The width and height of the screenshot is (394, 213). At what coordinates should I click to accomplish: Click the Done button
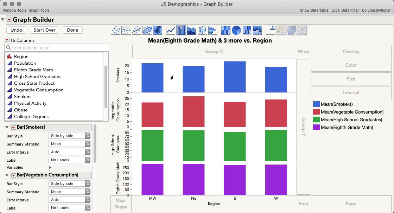72,30
